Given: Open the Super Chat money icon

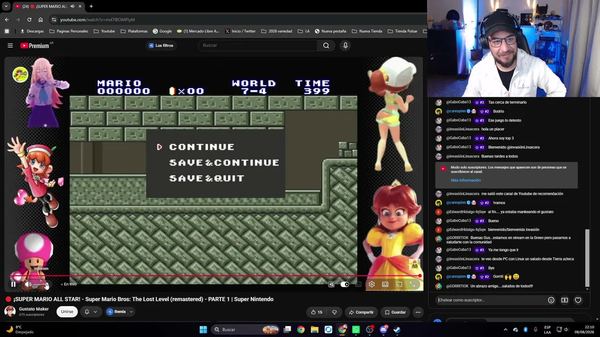Looking at the screenshot, I should coord(564,300).
